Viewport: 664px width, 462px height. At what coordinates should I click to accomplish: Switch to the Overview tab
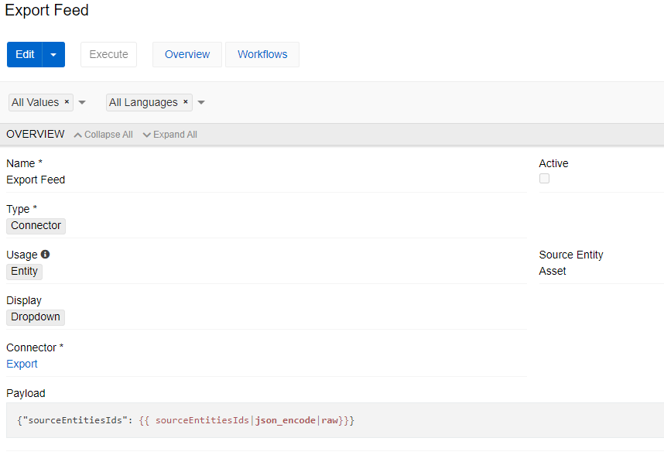point(187,55)
